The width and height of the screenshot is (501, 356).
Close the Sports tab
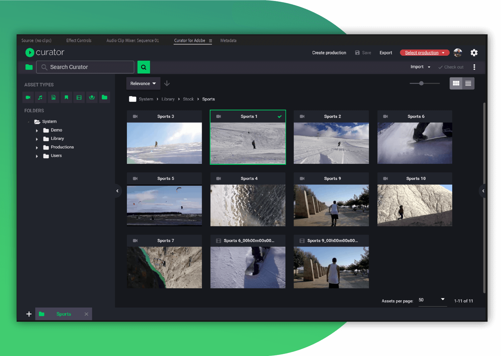[x=86, y=314]
